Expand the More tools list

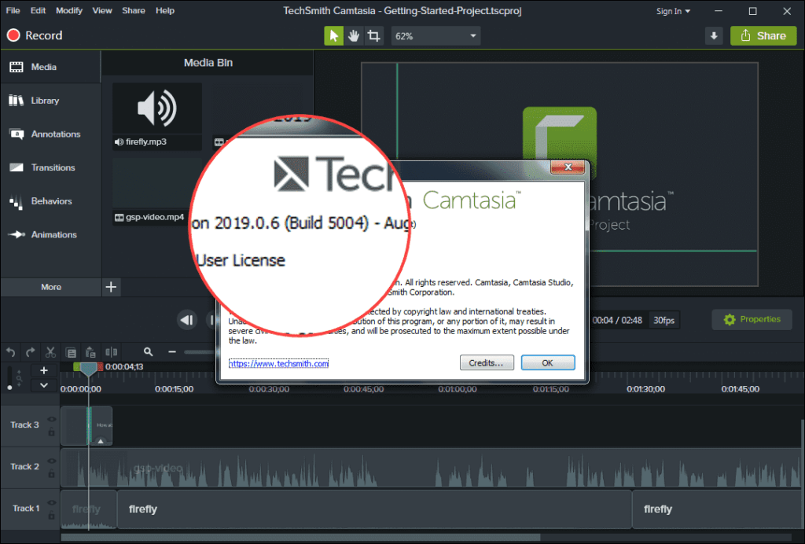[x=51, y=287]
